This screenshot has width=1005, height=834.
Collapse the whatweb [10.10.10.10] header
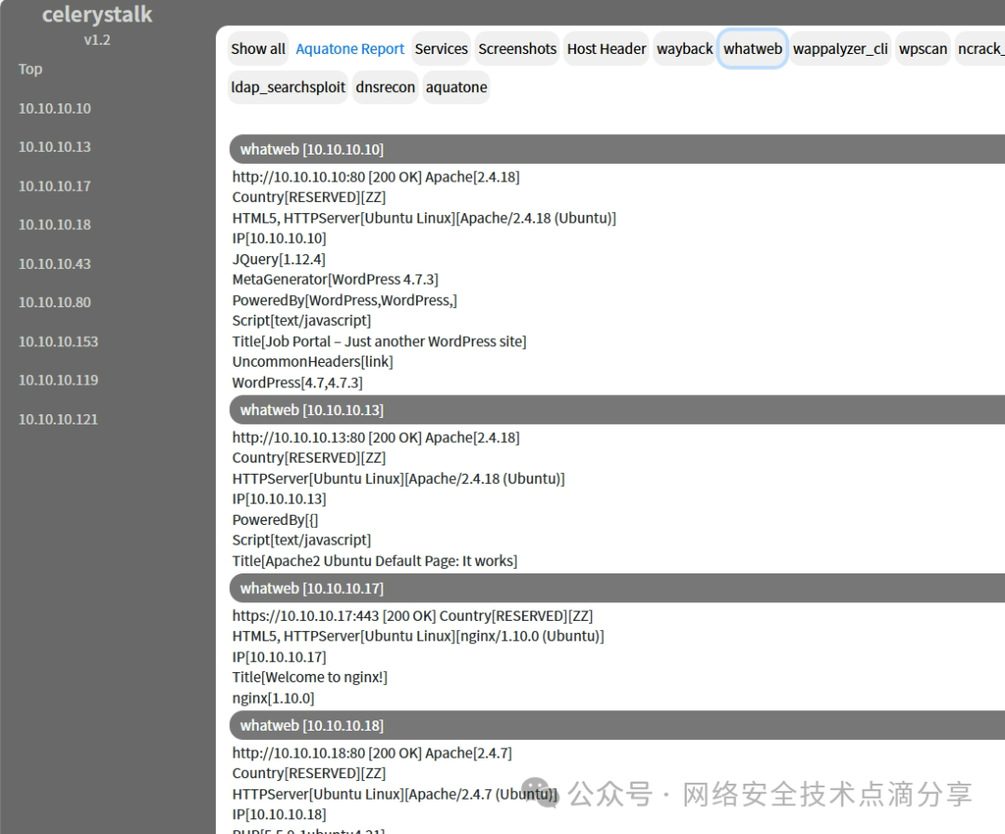click(617, 149)
